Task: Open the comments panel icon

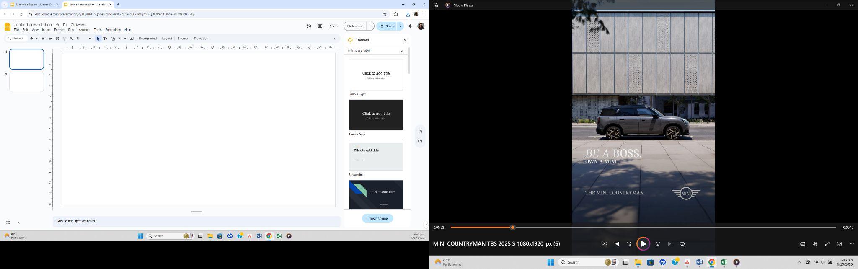Action: [x=320, y=26]
